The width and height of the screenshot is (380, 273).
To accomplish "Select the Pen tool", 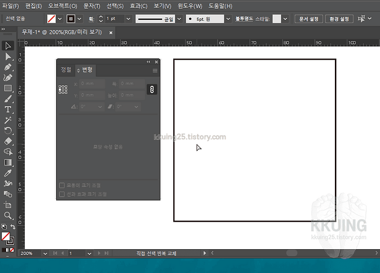I will 8,67.
